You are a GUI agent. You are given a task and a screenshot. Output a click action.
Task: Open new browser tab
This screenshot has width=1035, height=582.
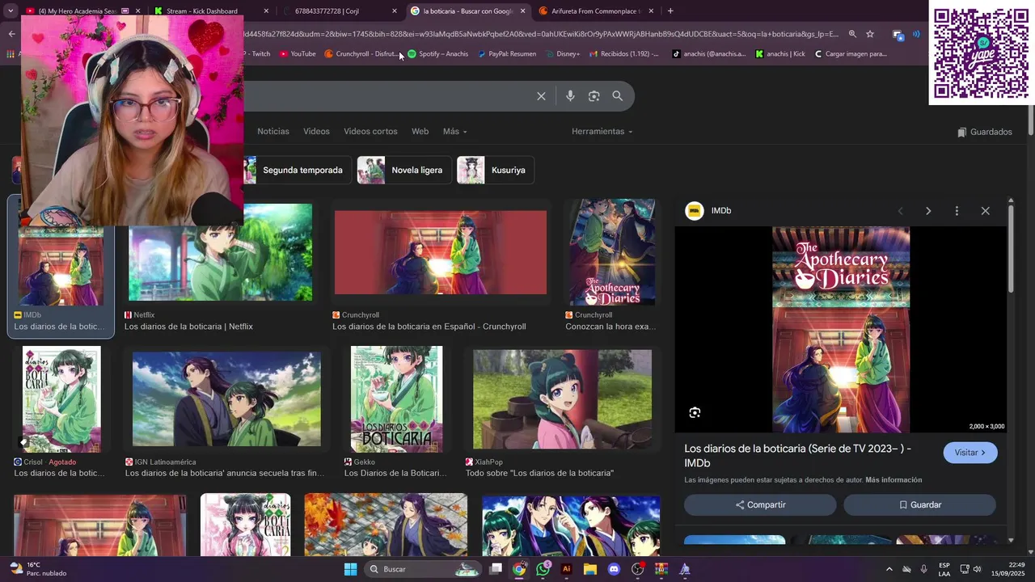tap(670, 11)
